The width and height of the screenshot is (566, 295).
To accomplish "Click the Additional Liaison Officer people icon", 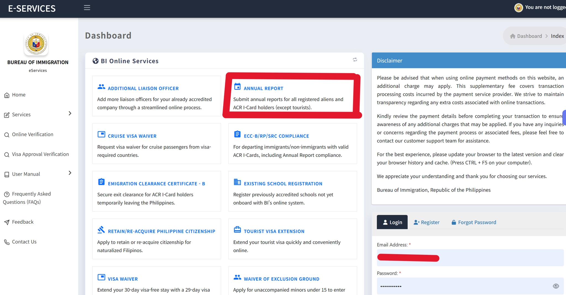I will 101,87.
